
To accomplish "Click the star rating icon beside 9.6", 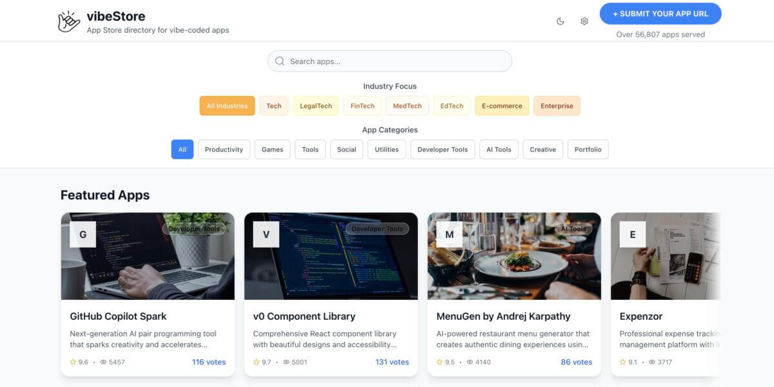I will click(x=73, y=362).
